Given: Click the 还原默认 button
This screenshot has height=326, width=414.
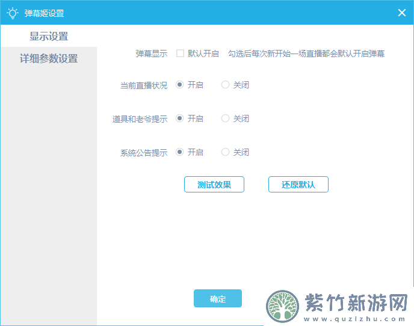Looking at the screenshot, I should [298, 184].
